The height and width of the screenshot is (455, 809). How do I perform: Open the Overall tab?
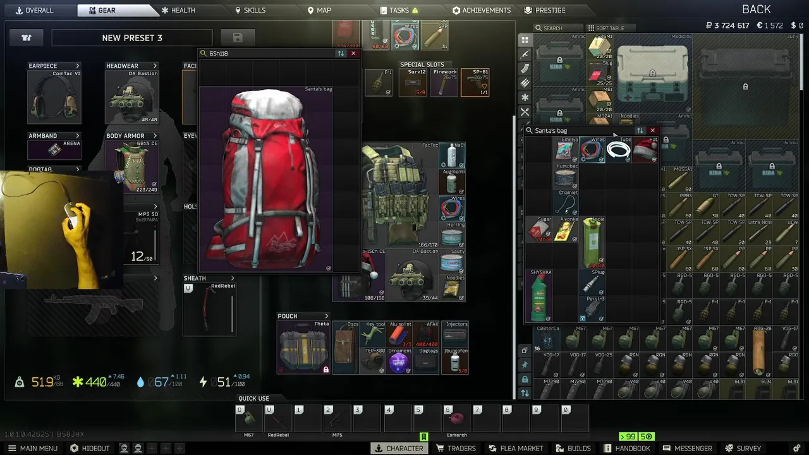click(x=35, y=10)
